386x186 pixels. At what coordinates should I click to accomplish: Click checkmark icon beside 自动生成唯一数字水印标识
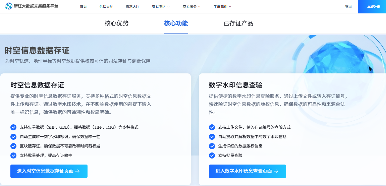click(13, 137)
